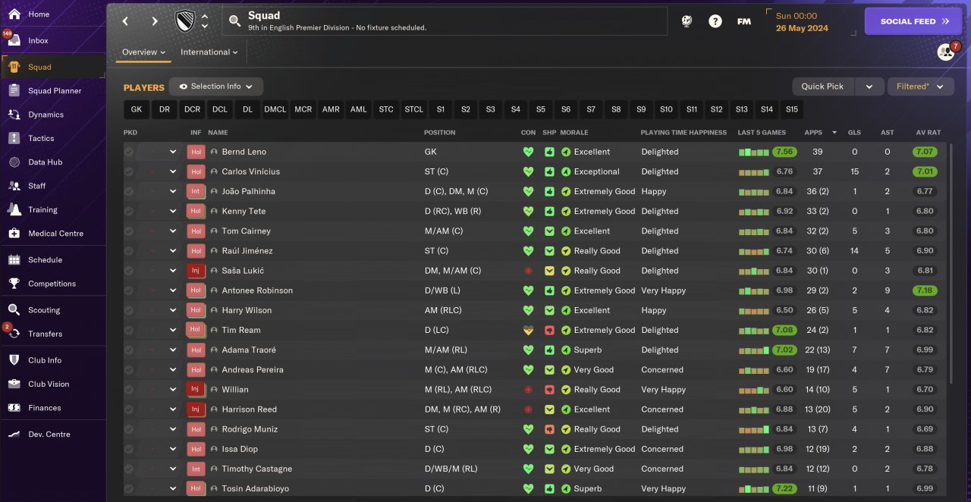Open the help question mark icon
This screenshot has height=502, width=971.
tap(715, 21)
